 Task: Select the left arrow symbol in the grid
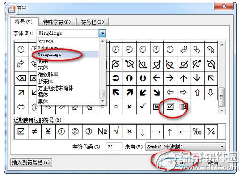[x=157, y=78]
